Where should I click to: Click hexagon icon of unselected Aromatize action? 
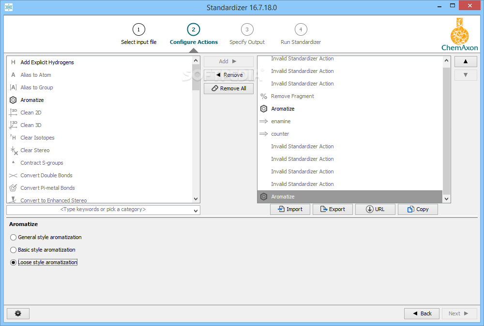[264, 109]
